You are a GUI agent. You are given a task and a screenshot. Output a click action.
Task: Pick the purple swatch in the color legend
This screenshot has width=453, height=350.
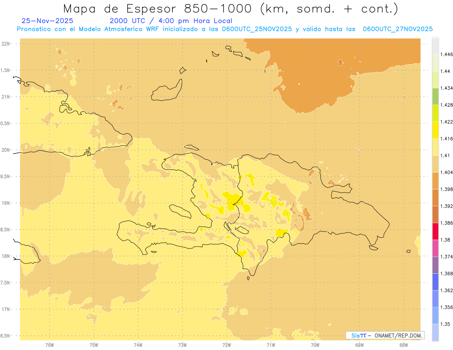(x=435, y=265)
